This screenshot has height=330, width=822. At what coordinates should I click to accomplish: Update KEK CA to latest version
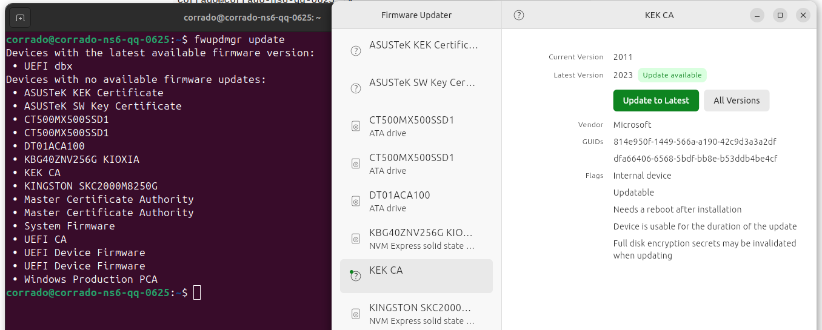[656, 101]
